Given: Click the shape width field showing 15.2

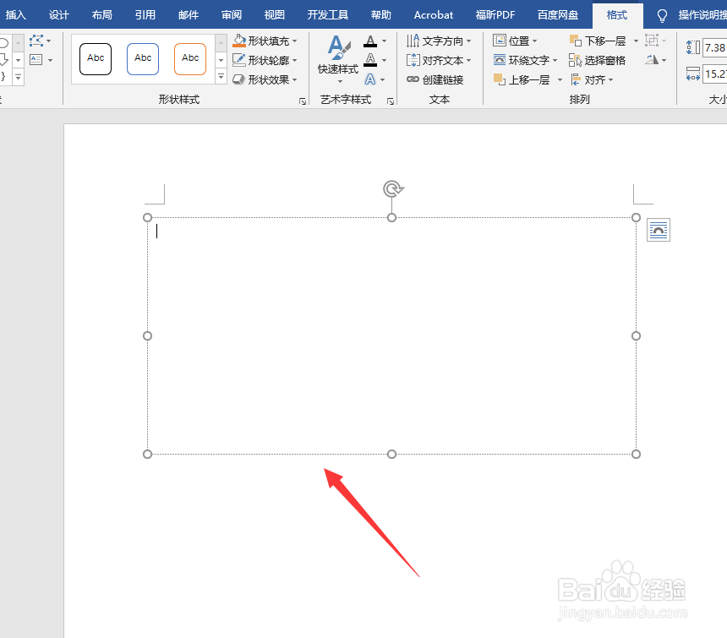Looking at the screenshot, I should (714, 74).
